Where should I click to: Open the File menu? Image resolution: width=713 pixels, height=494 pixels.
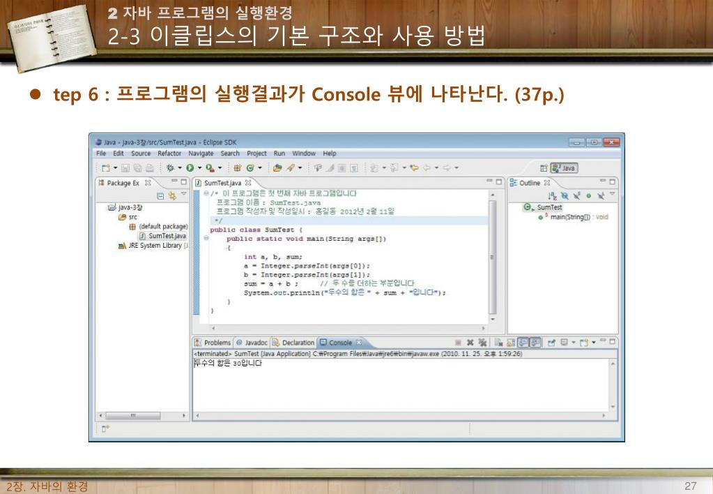[101, 154]
